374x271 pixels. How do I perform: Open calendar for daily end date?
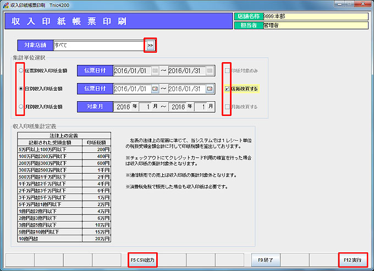pyautogui.click(x=210, y=89)
